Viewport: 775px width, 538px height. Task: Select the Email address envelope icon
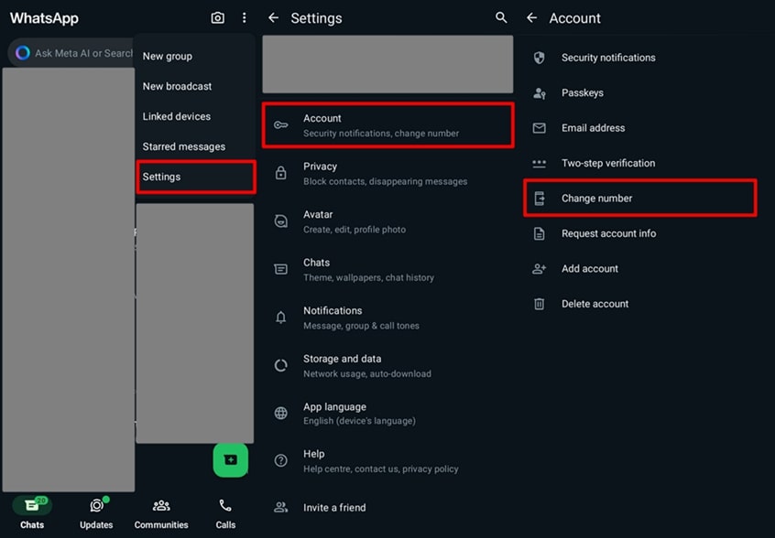[x=540, y=128]
